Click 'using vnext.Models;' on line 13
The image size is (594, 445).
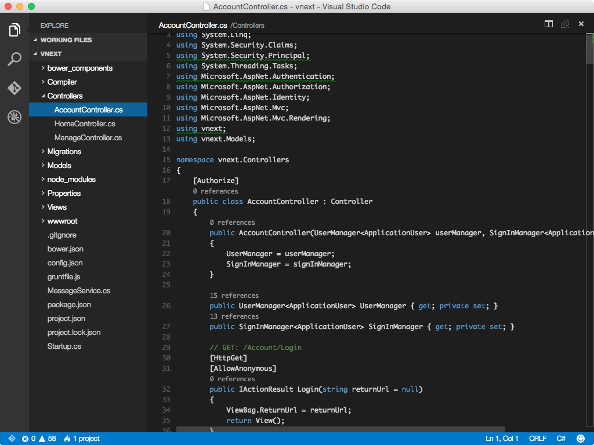point(216,139)
